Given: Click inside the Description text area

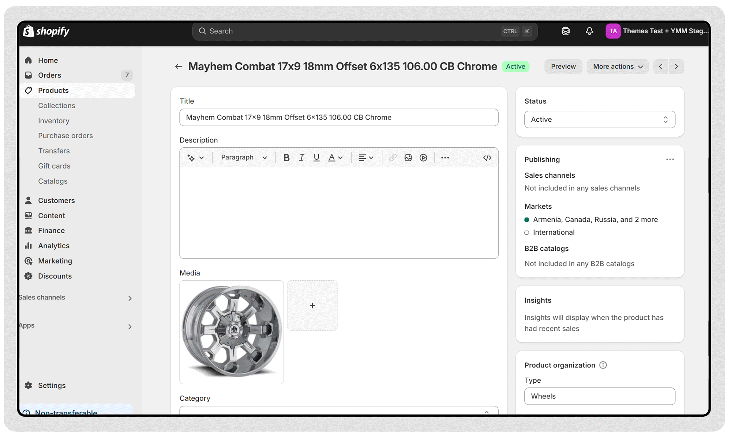Looking at the screenshot, I should click(x=339, y=213).
